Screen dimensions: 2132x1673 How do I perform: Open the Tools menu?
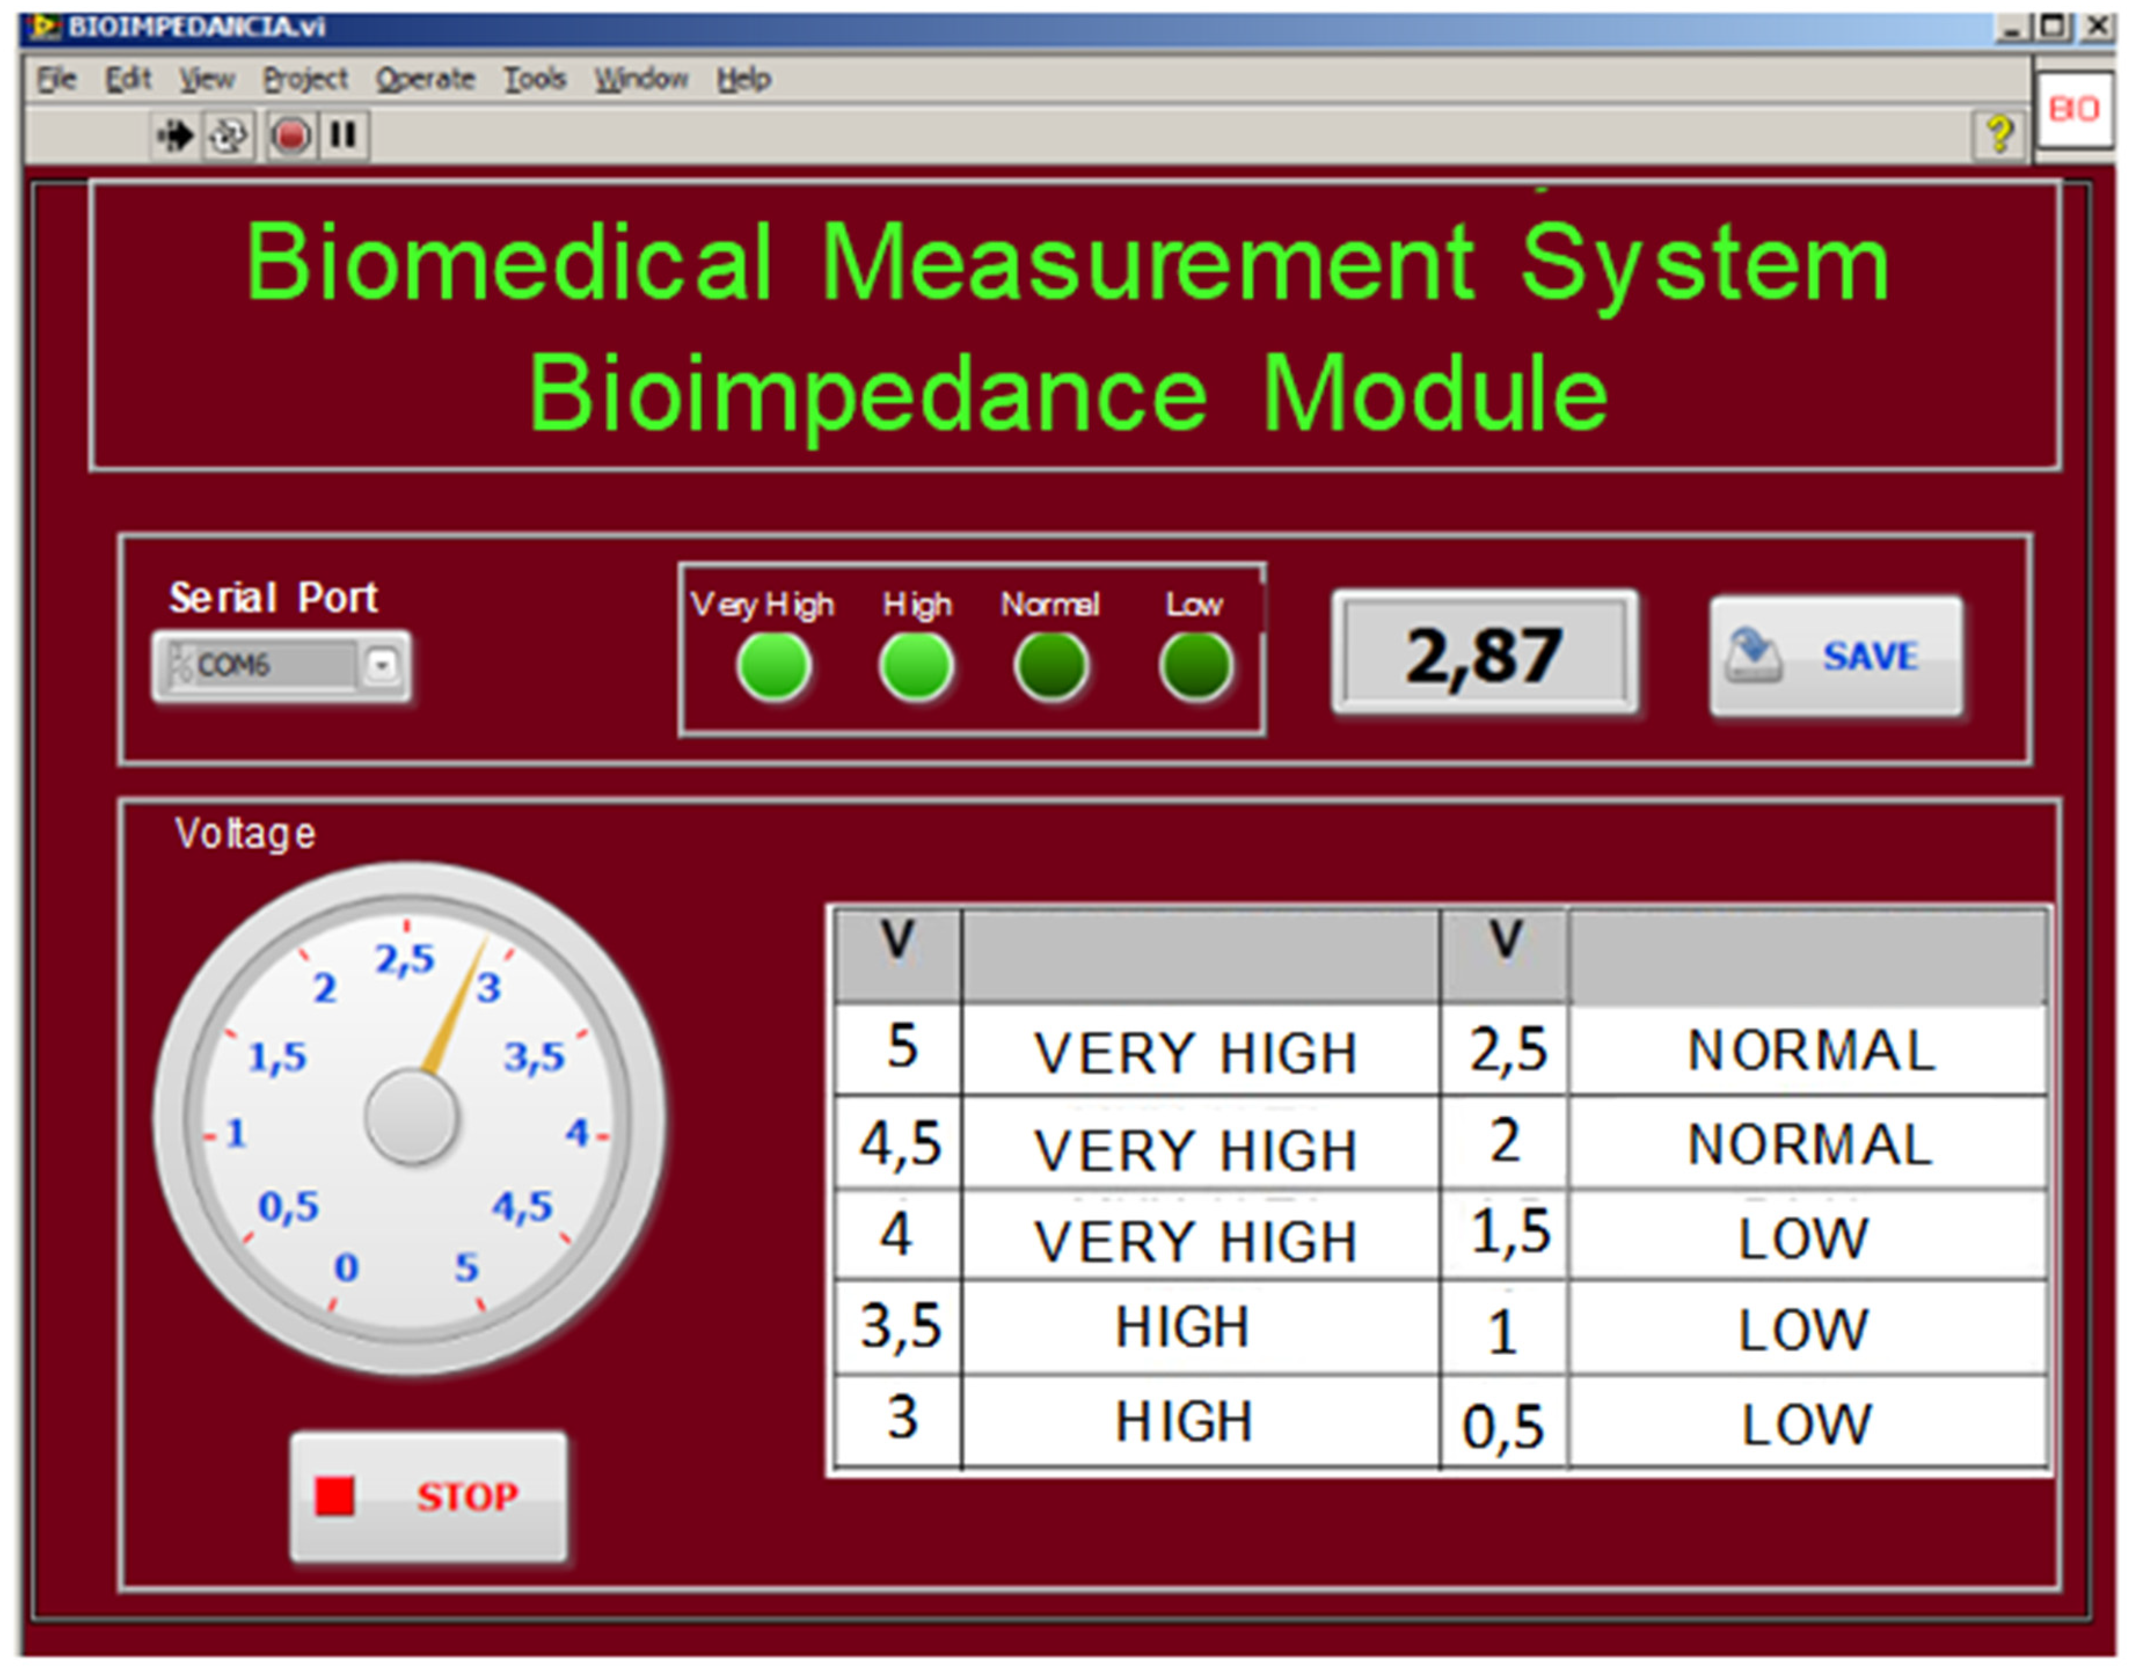(535, 78)
